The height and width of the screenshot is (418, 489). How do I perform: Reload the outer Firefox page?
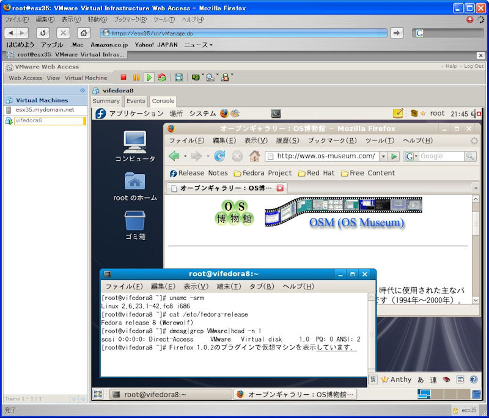coord(43,33)
